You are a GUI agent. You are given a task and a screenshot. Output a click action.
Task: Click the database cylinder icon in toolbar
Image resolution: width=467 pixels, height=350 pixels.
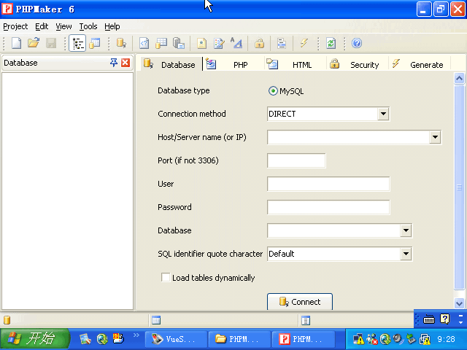pyautogui.click(x=121, y=44)
